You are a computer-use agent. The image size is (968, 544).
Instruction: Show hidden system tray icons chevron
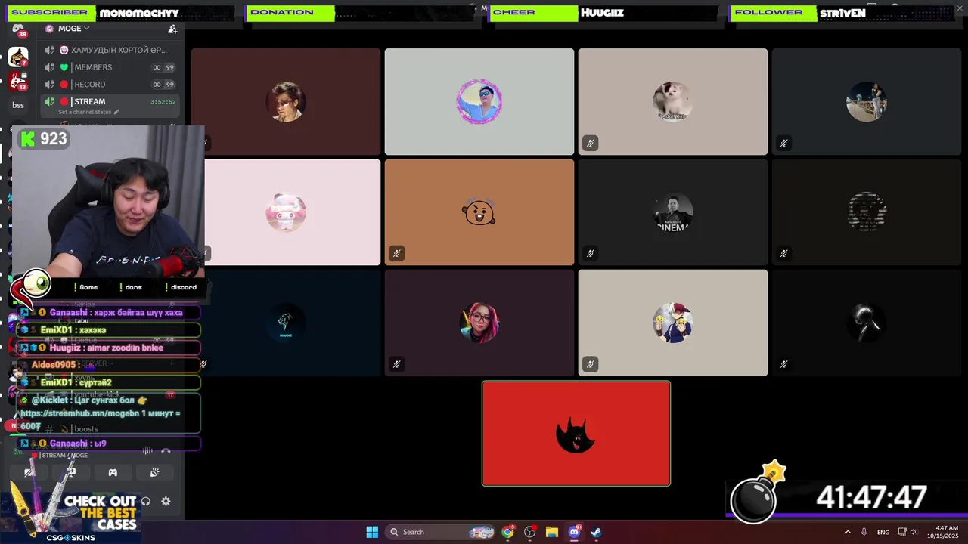[848, 532]
